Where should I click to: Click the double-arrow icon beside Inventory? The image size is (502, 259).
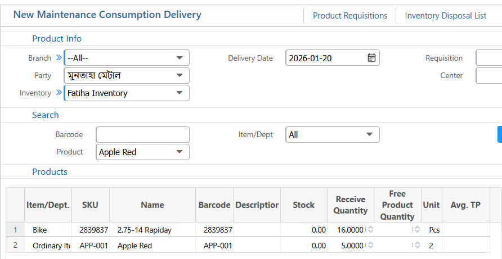click(59, 93)
